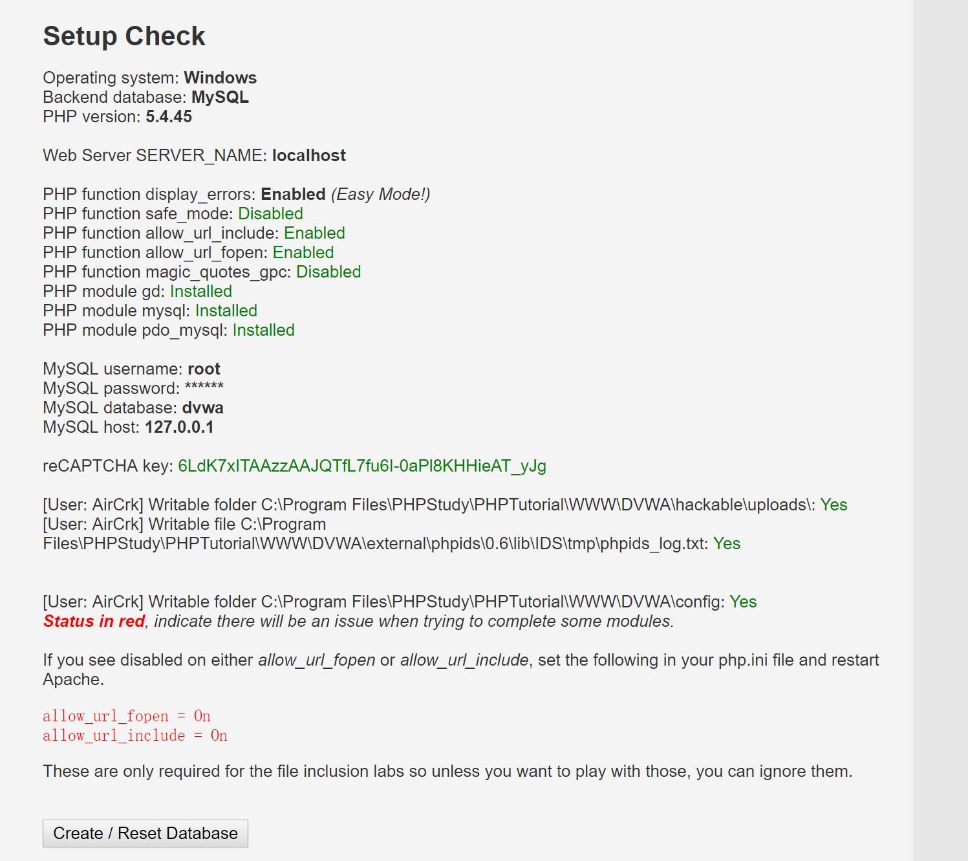The height and width of the screenshot is (861, 968).
Task: Select the Setup Check heading
Action: 124,36
